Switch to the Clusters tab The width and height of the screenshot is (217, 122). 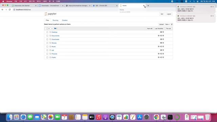pos(65,20)
